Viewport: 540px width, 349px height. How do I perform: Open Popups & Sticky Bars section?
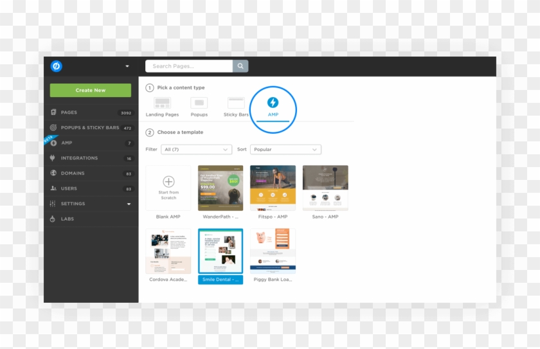pyautogui.click(x=91, y=128)
